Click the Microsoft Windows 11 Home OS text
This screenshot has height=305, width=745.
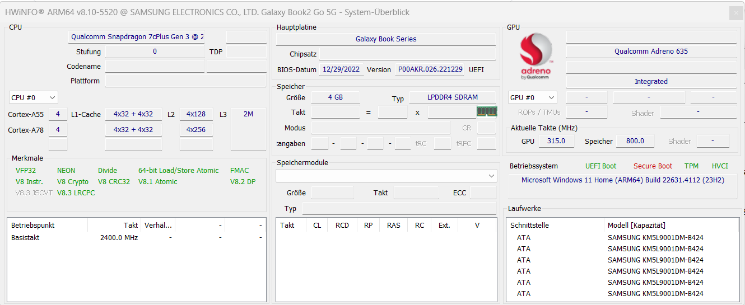[x=623, y=180]
